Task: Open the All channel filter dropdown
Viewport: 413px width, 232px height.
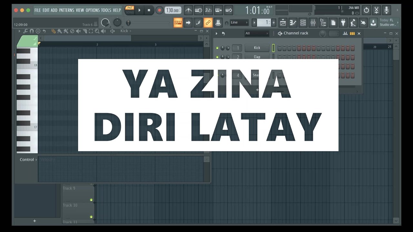Action: pyautogui.click(x=257, y=34)
